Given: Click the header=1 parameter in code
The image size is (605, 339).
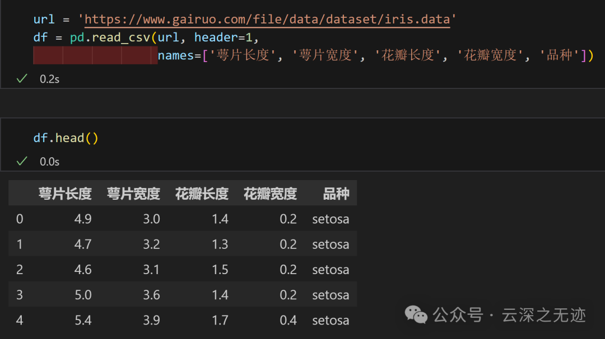Looking at the screenshot, I should click(x=224, y=37).
